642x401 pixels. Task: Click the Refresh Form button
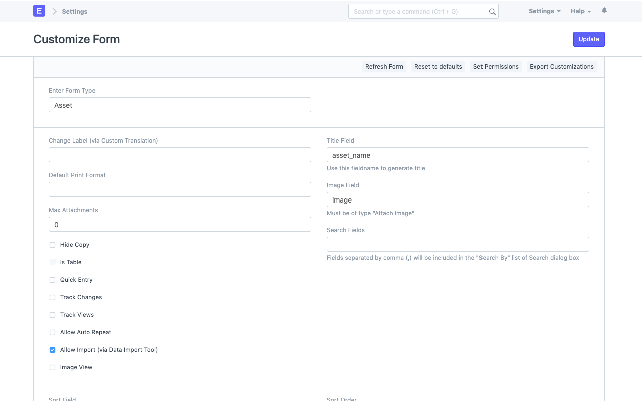(x=384, y=67)
